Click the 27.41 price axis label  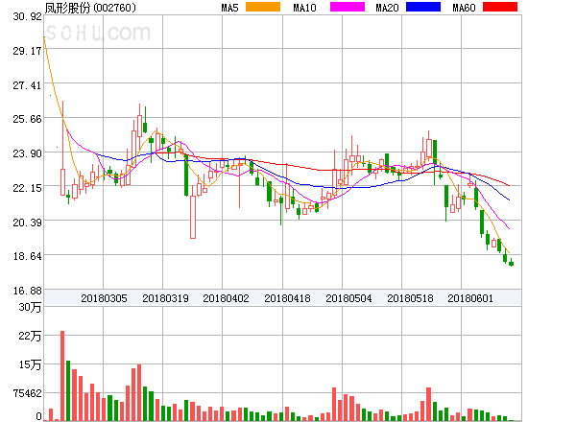pos(27,85)
